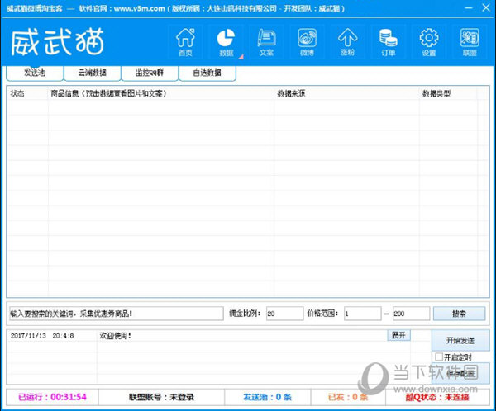Image resolution: width=496 pixels, height=411 pixels.
Task: Click the 商品信息 column header
Action: click(x=161, y=93)
